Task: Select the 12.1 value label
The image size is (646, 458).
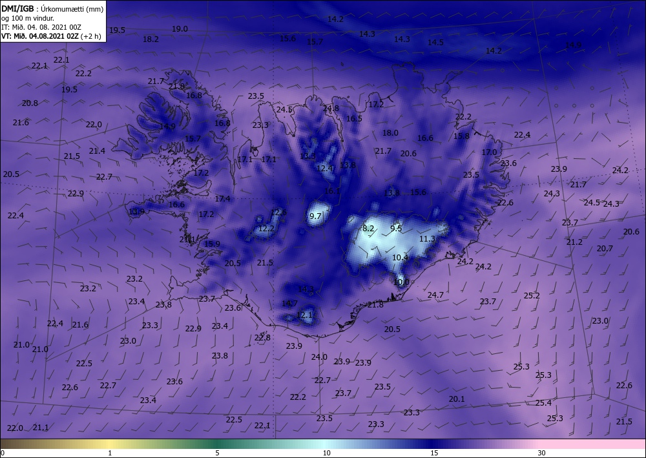Action: (304, 315)
